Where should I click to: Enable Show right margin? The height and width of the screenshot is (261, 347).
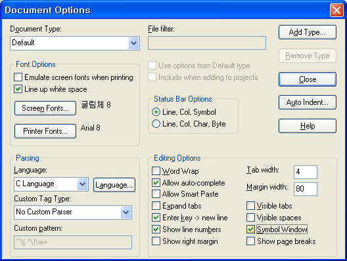[156, 241]
